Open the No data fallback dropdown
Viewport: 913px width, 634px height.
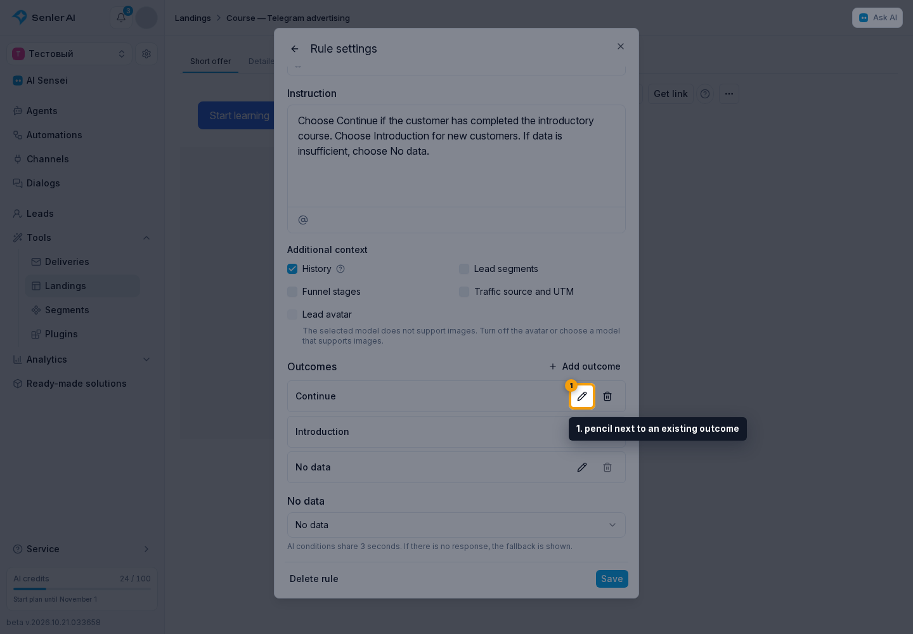pos(456,525)
